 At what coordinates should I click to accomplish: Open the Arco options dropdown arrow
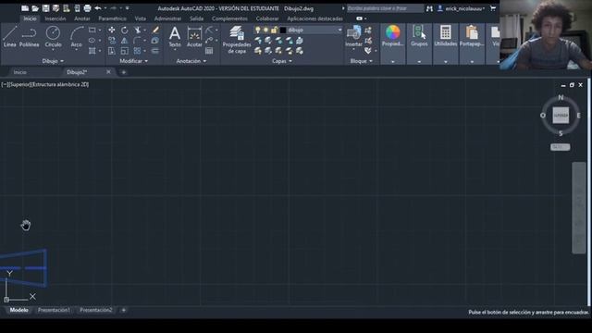point(76,50)
